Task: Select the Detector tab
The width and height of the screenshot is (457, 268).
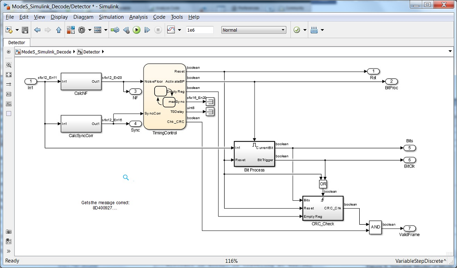Action: pos(17,42)
